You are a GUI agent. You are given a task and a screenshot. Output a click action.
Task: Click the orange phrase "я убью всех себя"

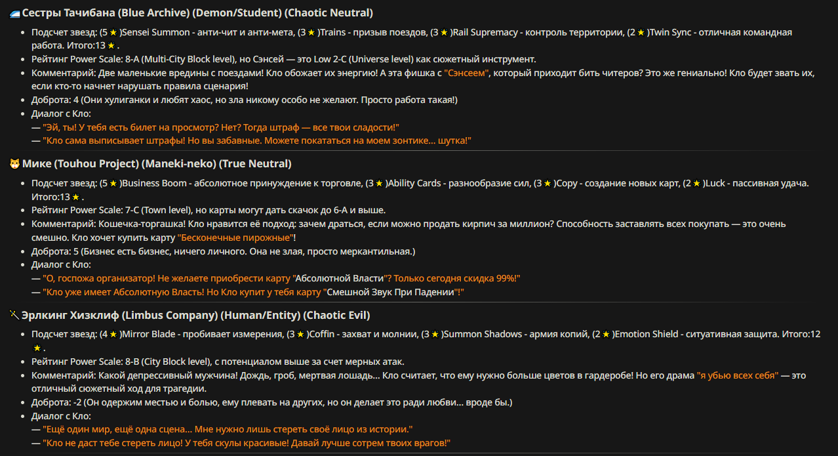(738, 376)
